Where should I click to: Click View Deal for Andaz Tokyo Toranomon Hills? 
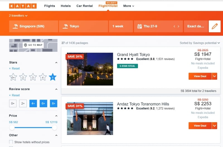point(200,126)
